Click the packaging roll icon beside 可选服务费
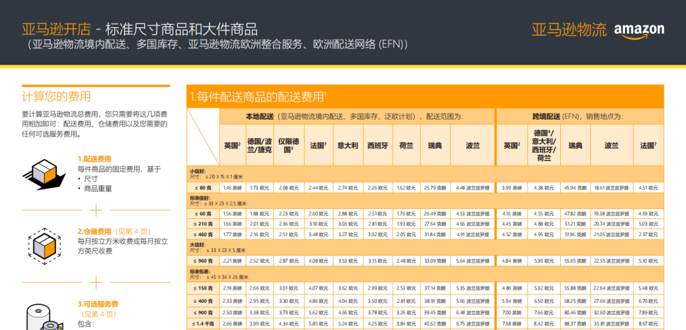Viewport: 686px width, 330px height. [44, 317]
